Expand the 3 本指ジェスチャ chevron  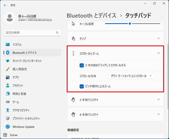coord(159,99)
